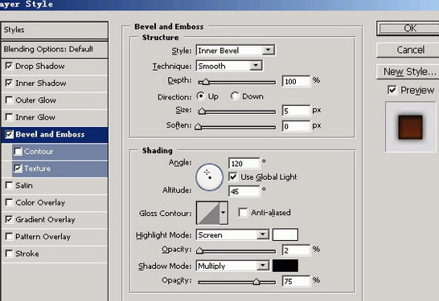439x301 pixels.
Task: Click the Size slider handle
Action: 202,112
